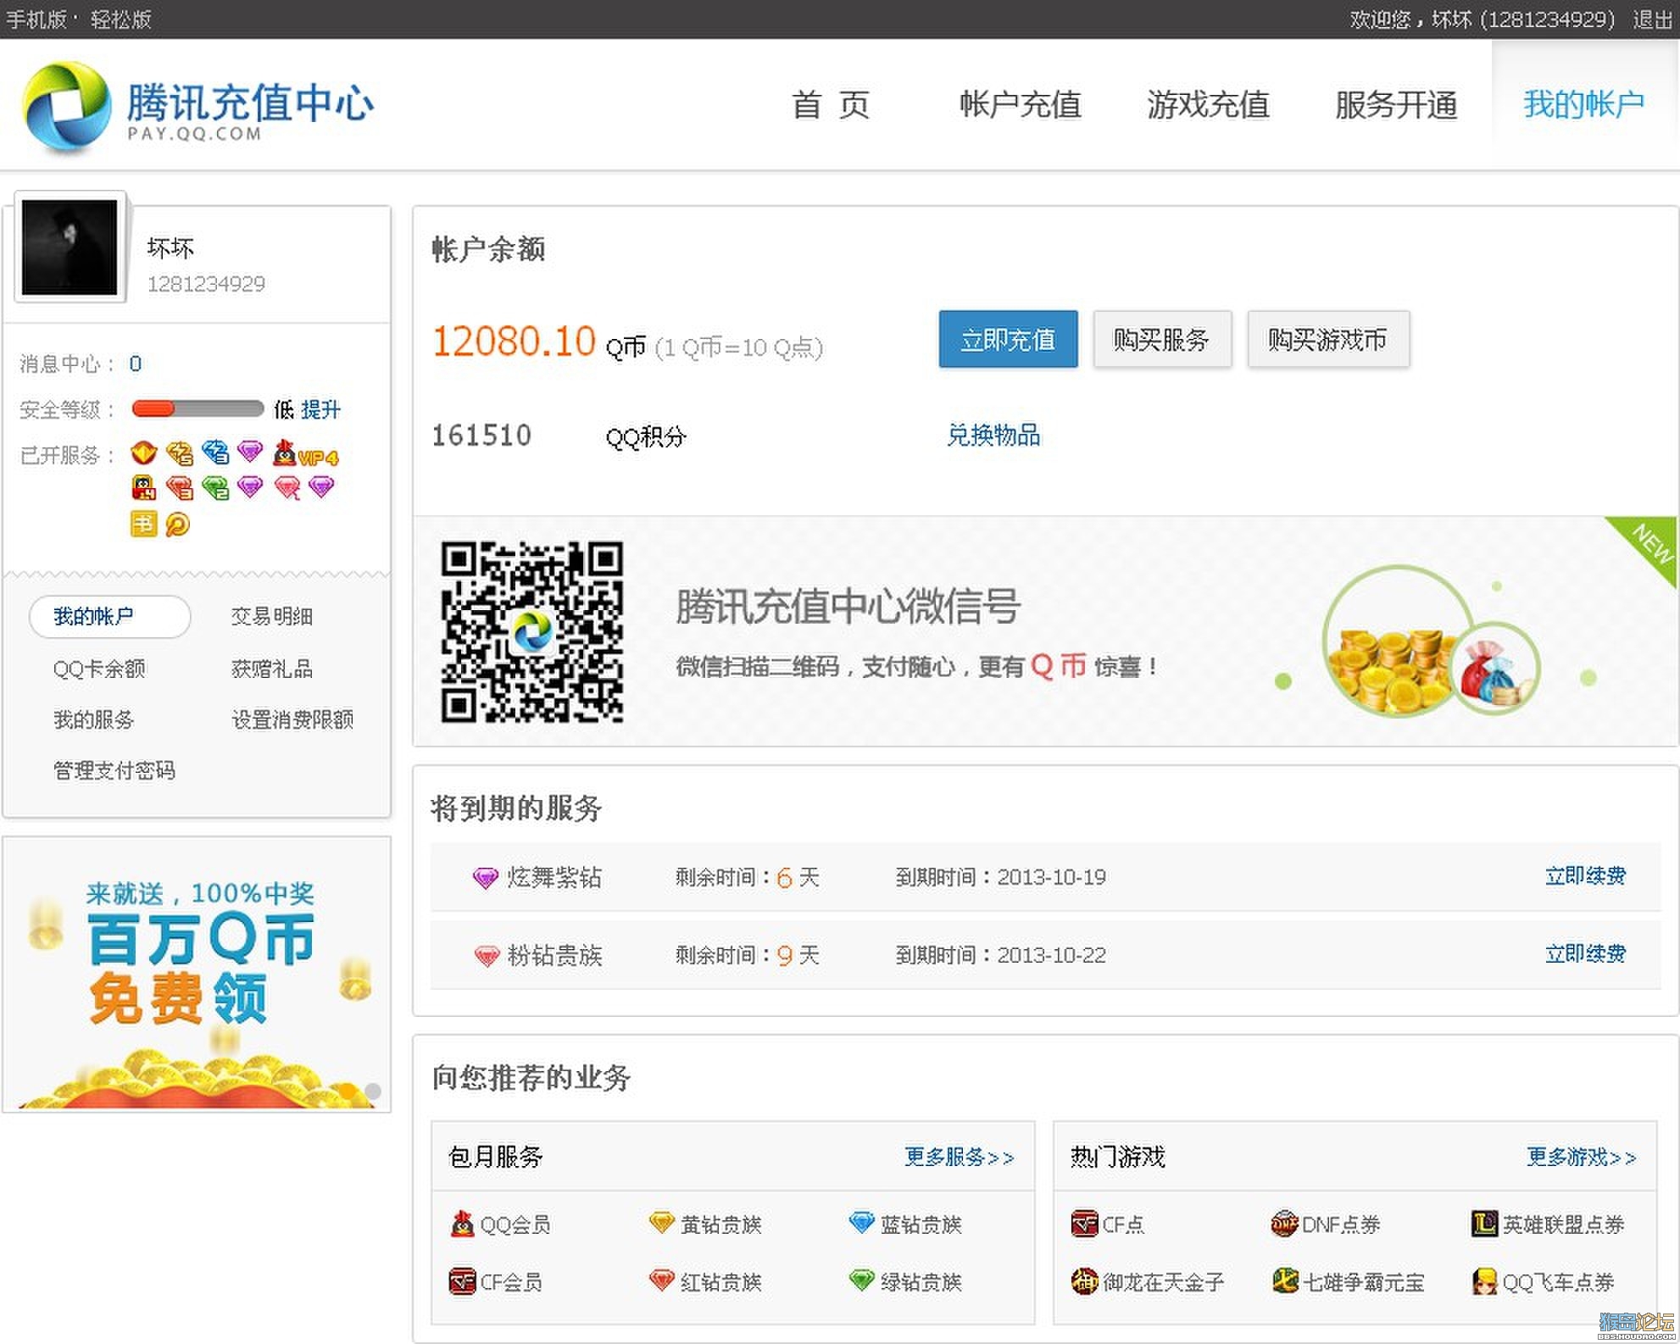Click the QQ会员 penguin icon

462,1224
